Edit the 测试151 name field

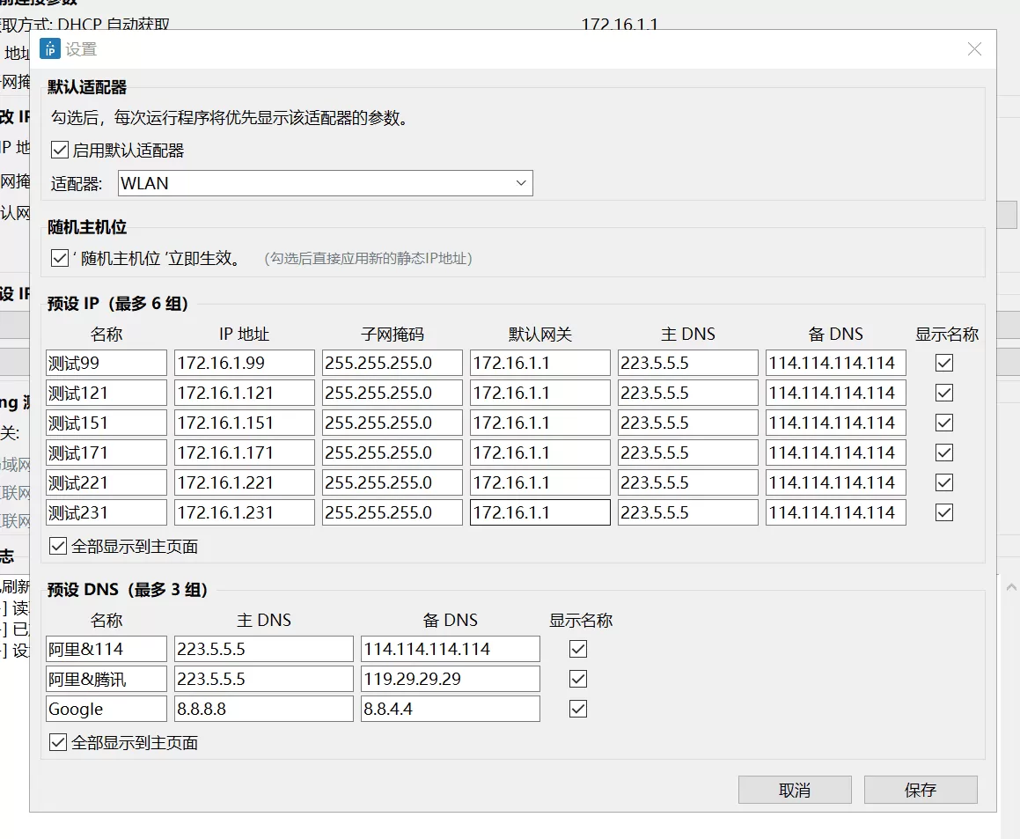(x=106, y=423)
